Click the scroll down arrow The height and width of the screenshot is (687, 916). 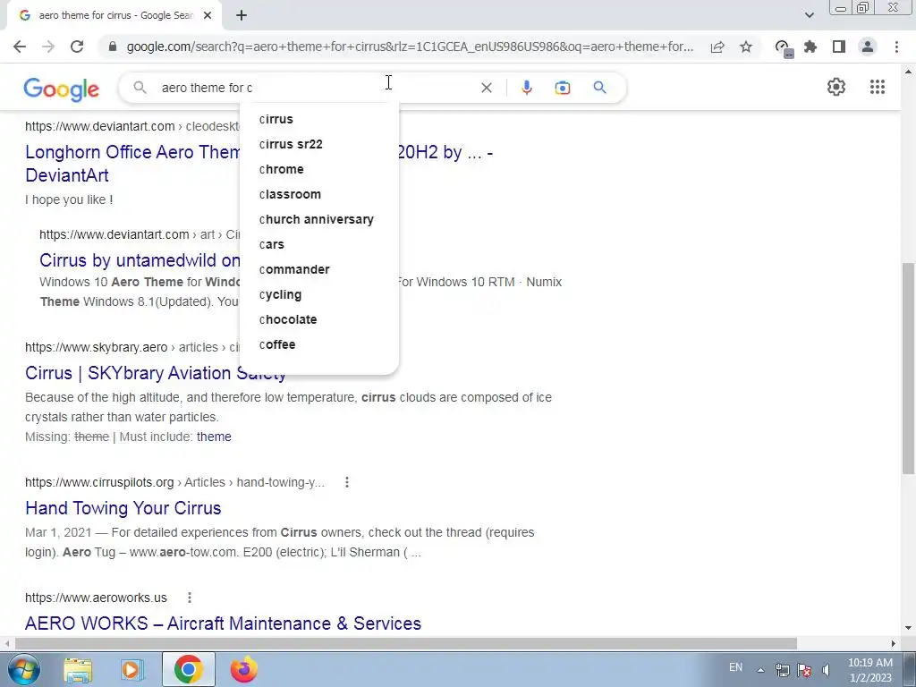pyautogui.click(x=908, y=629)
